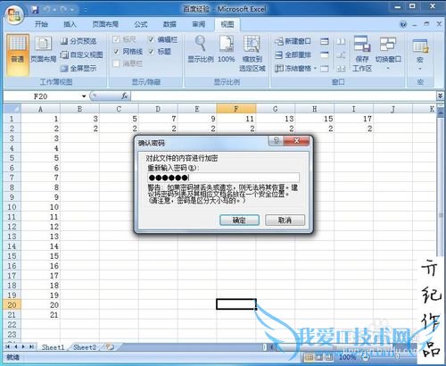Select column B header

[79, 109]
